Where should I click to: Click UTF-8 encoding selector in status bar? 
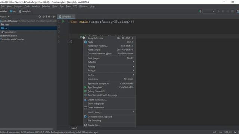(x=228, y=132)
